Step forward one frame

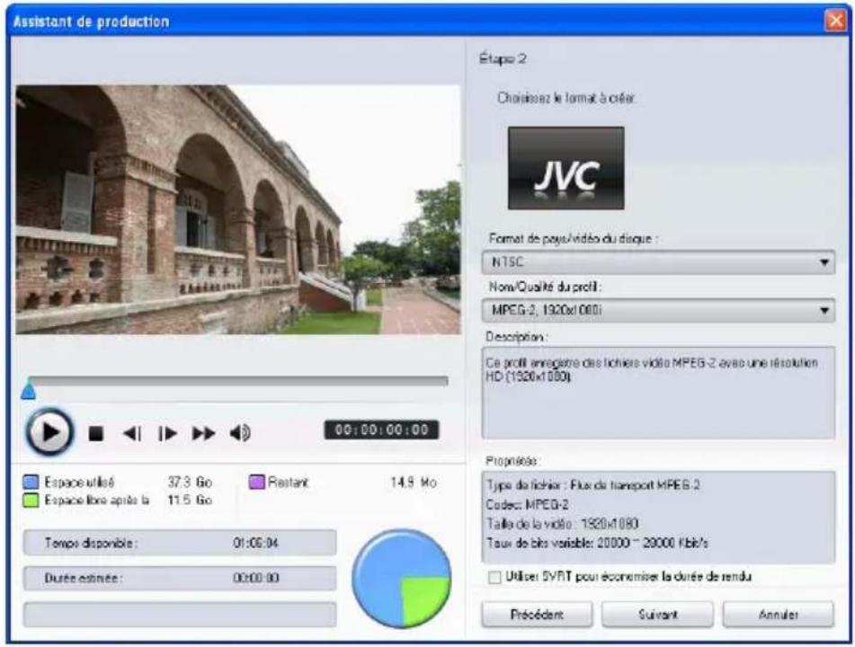(x=167, y=434)
